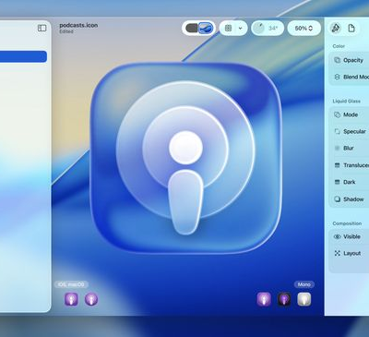Click the light angle dial
This screenshot has width=369, height=337.
point(259,28)
